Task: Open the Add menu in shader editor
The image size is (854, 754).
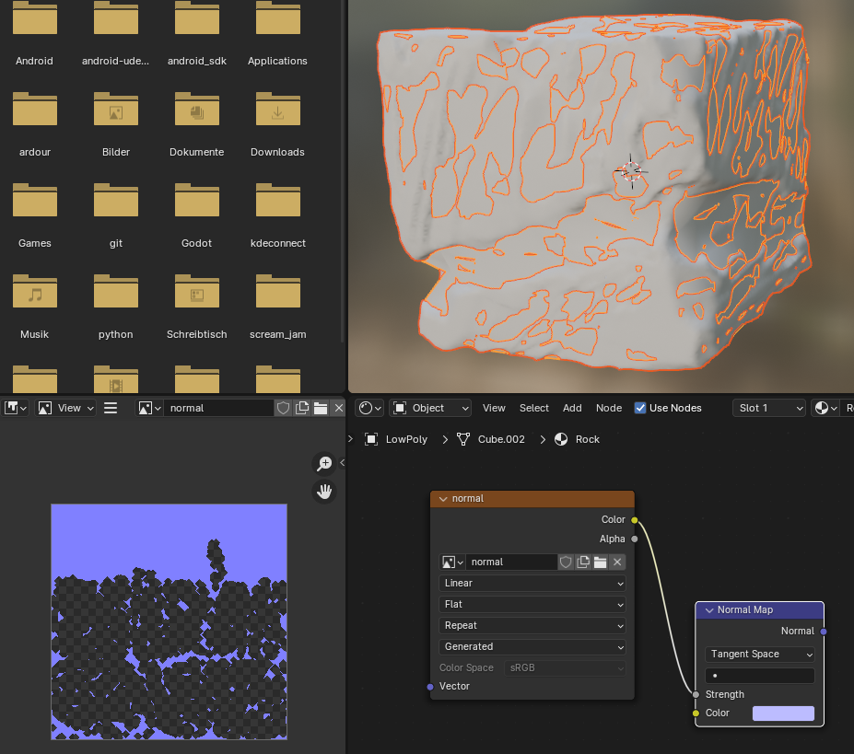Action: click(x=572, y=408)
